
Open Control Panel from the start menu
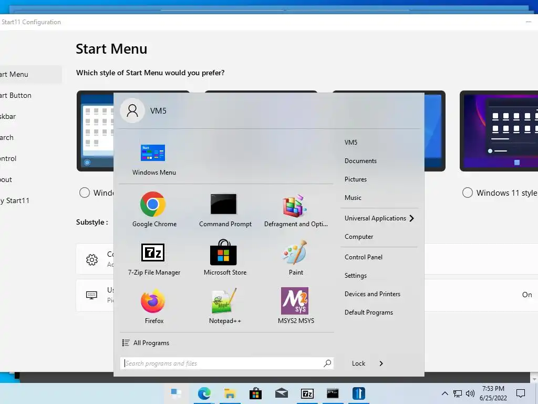(364, 257)
